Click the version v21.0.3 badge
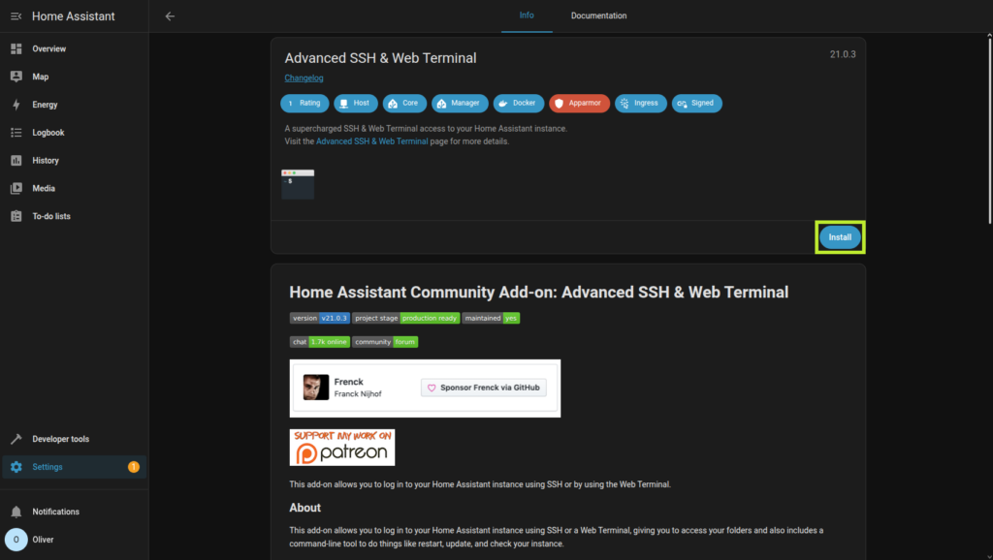The width and height of the screenshot is (993, 560). [320, 319]
